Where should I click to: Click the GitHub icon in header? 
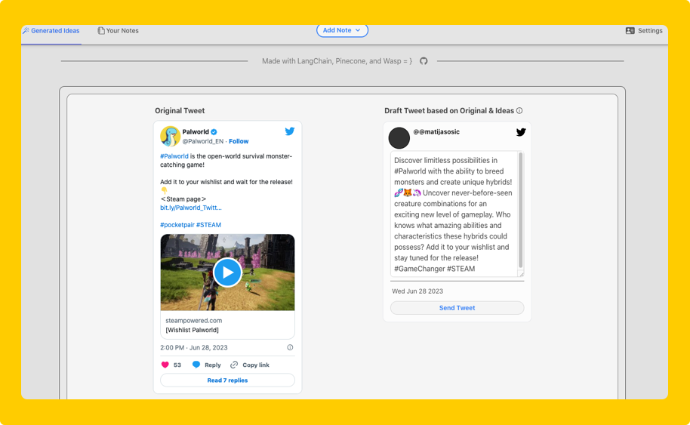pyautogui.click(x=424, y=61)
